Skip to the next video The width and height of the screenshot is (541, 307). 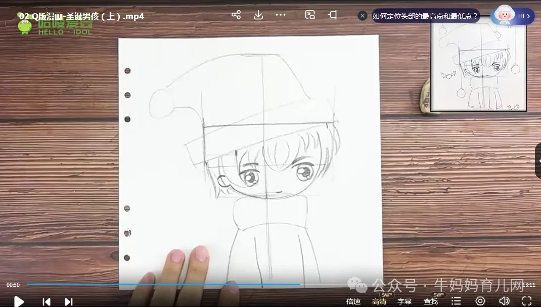coord(69,302)
